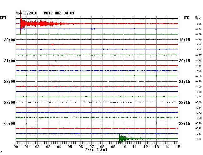Click the "15" minute axis label

[178, 147]
